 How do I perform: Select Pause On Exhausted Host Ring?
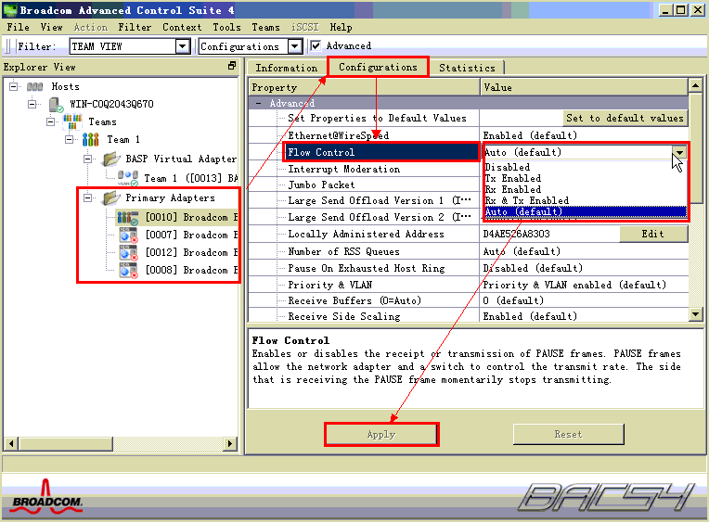tap(367, 269)
